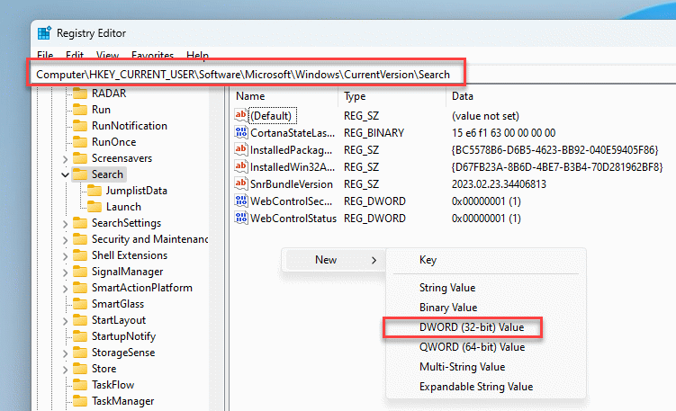The height and width of the screenshot is (411, 676).
Task: Select the Store key
Action: 104,369
